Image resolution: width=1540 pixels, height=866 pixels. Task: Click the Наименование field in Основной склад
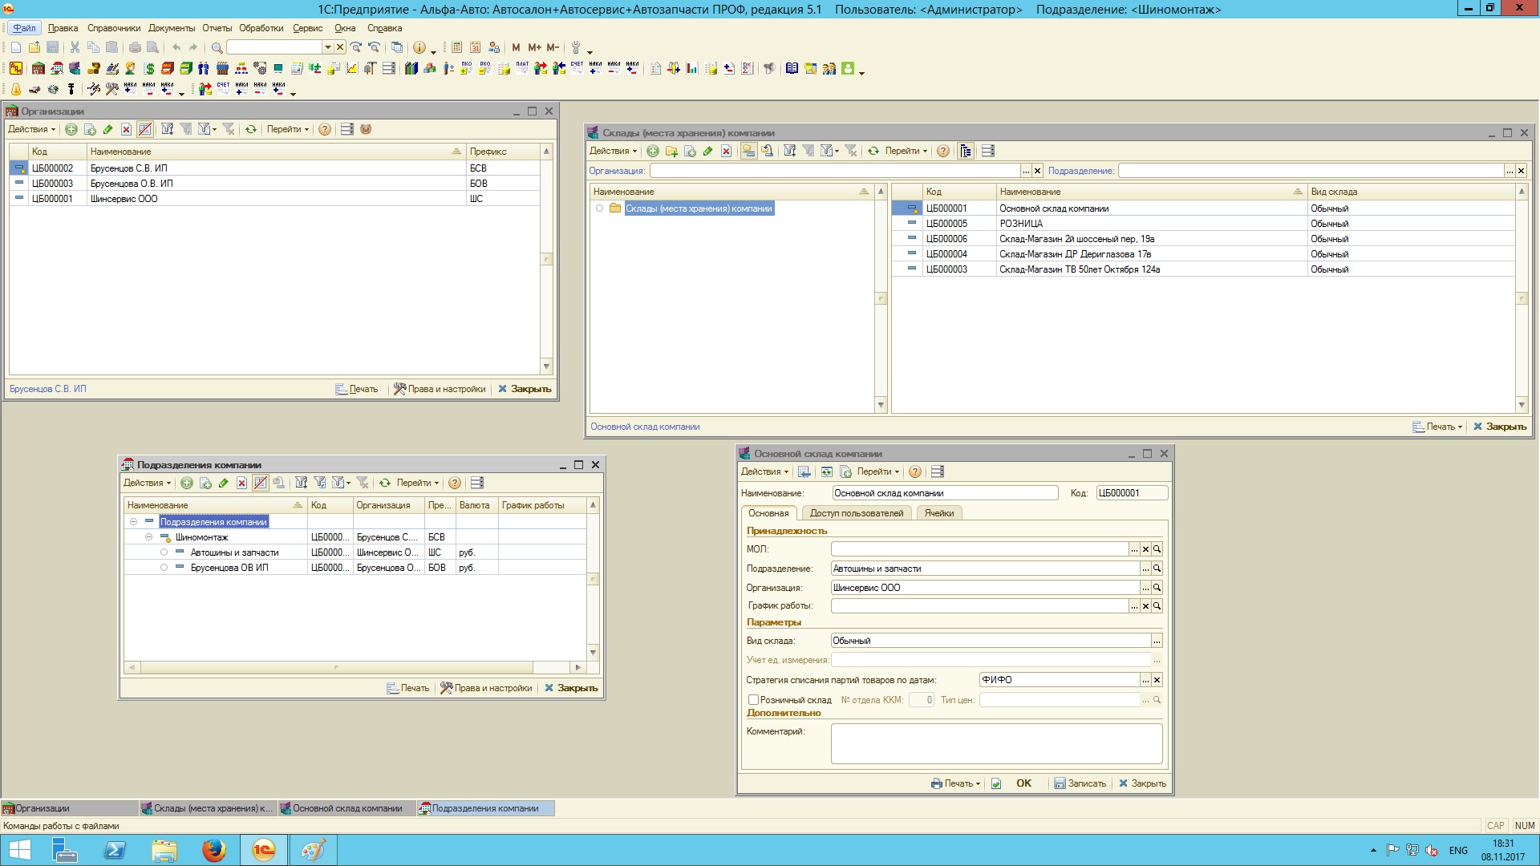[x=945, y=493]
